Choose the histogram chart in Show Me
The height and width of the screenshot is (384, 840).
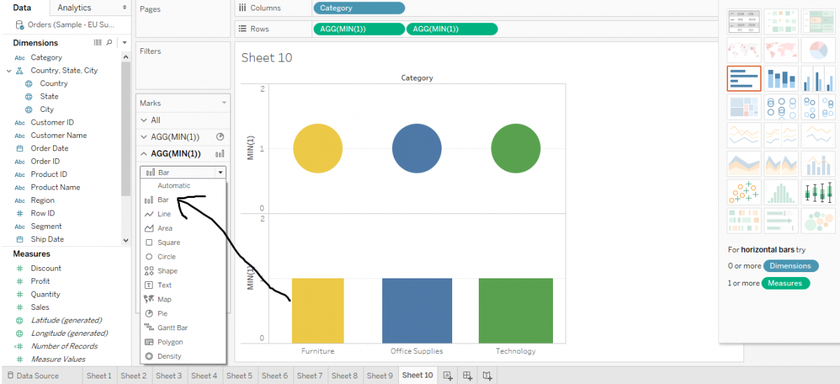tap(780, 192)
